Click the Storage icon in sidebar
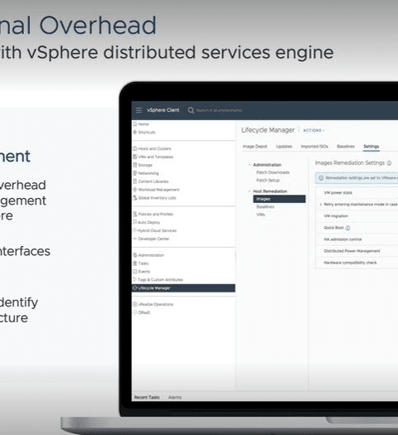This screenshot has height=435, width=398. click(135, 165)
